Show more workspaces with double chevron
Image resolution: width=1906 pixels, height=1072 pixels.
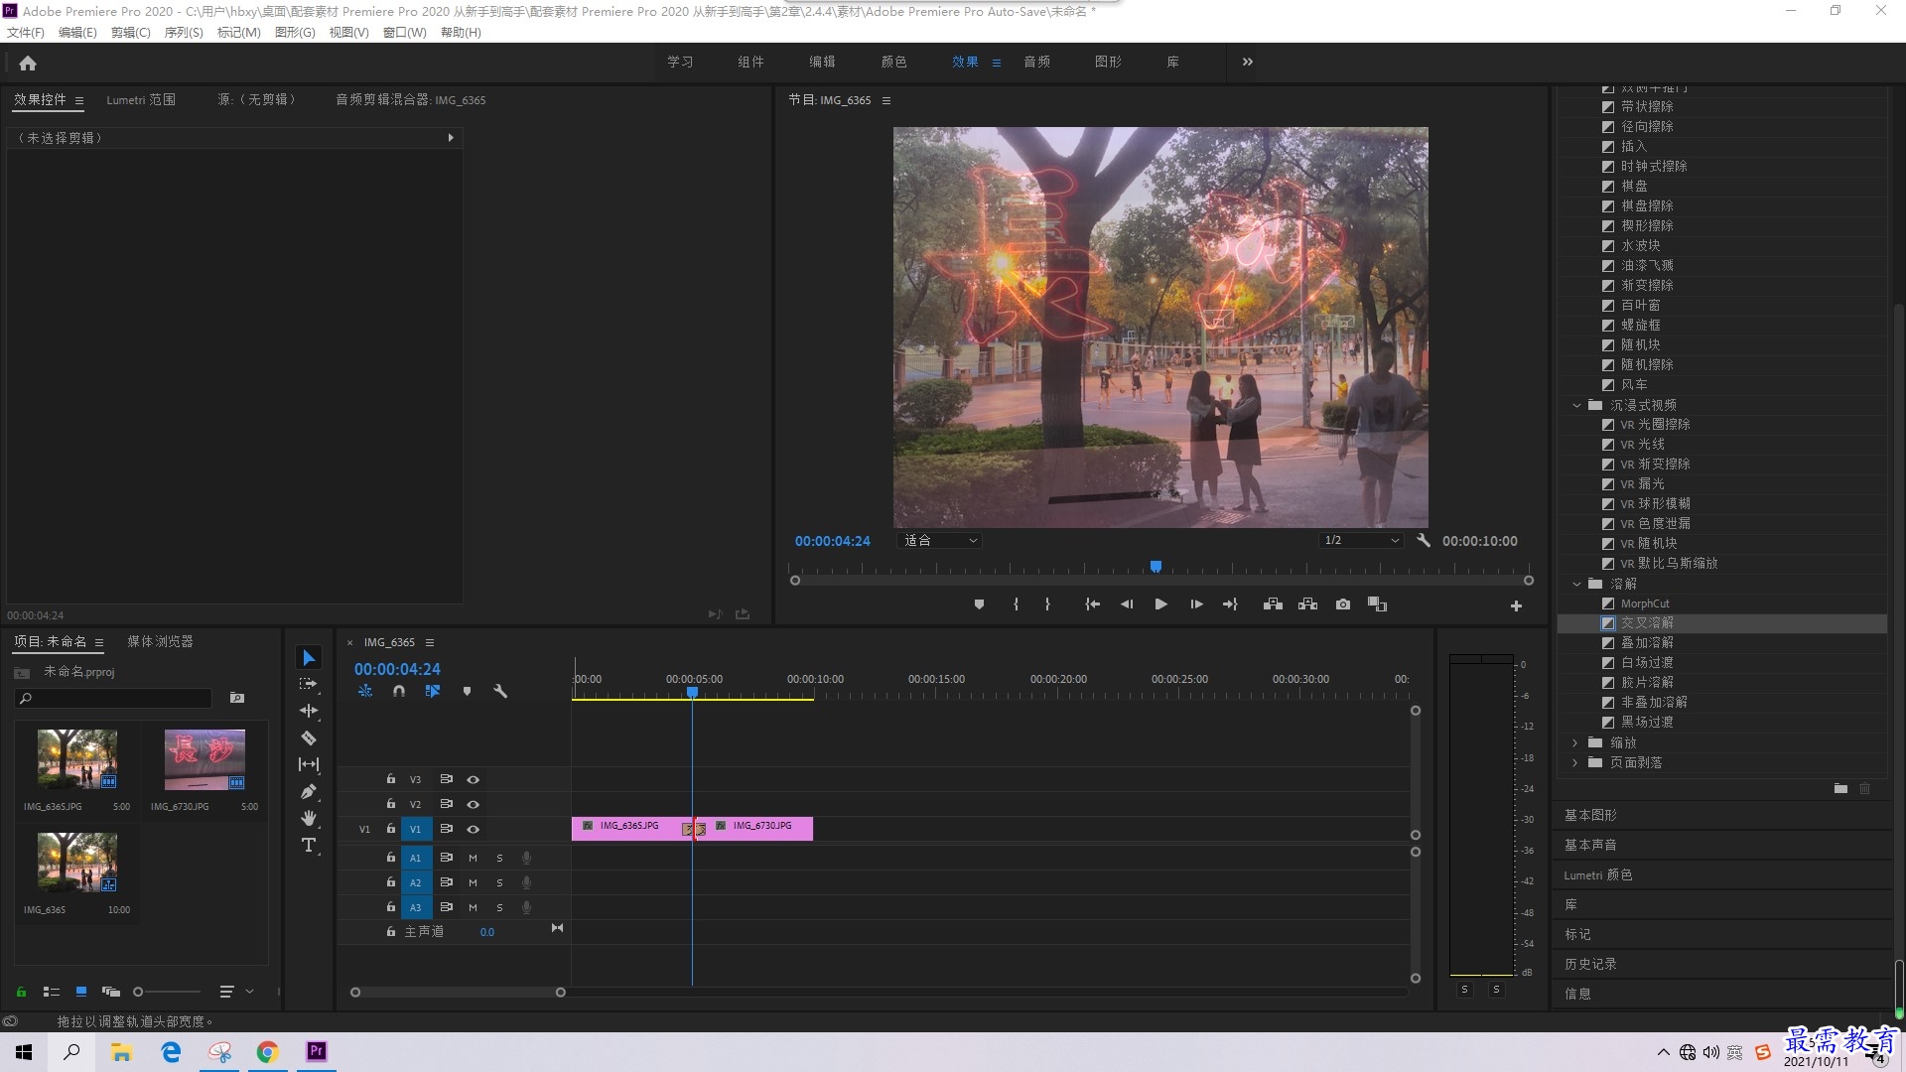(x=1247, y=62)
